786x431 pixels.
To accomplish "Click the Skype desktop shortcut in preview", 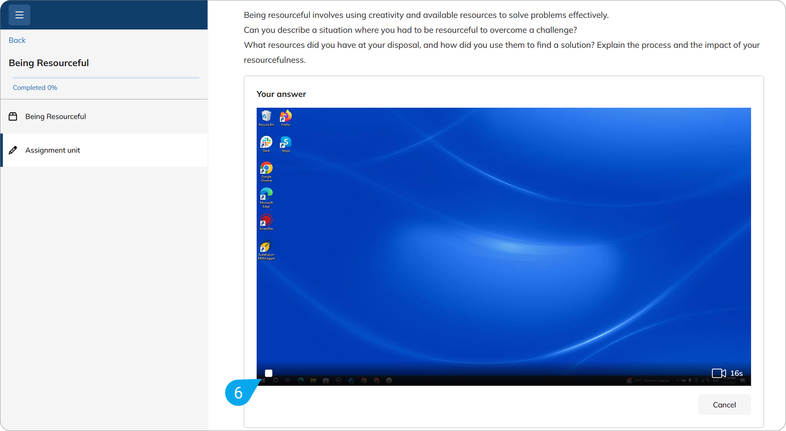I will (286, 144).
